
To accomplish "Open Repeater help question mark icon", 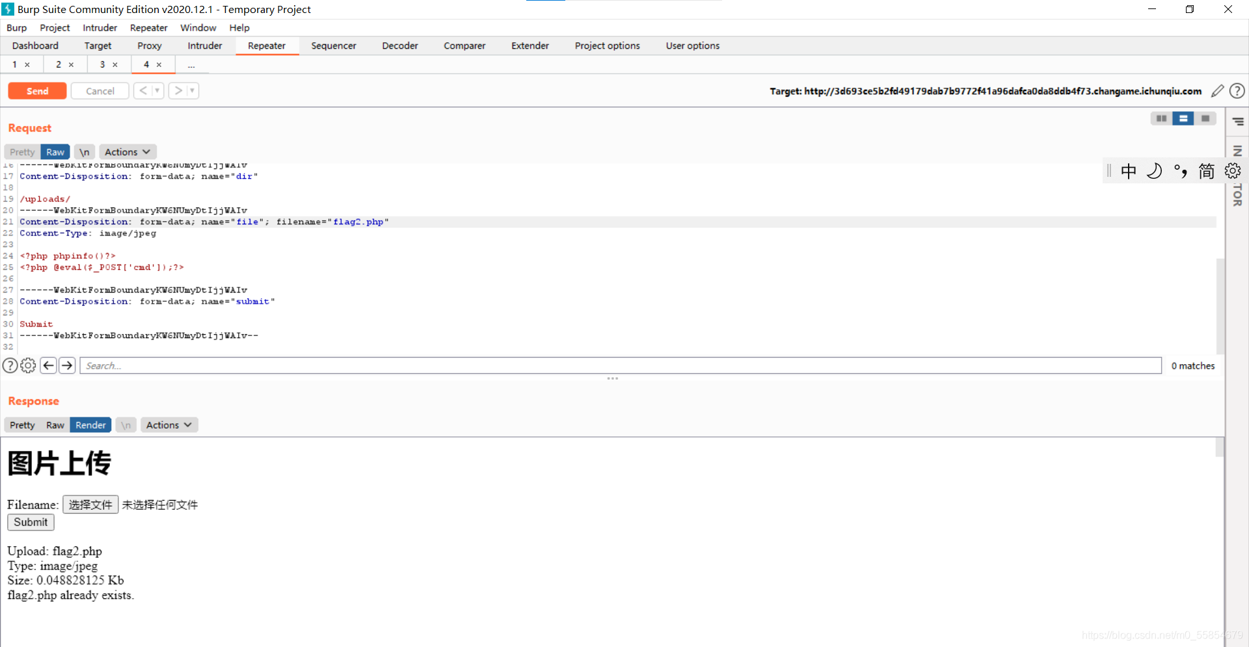I will (x=1237, y=91).
